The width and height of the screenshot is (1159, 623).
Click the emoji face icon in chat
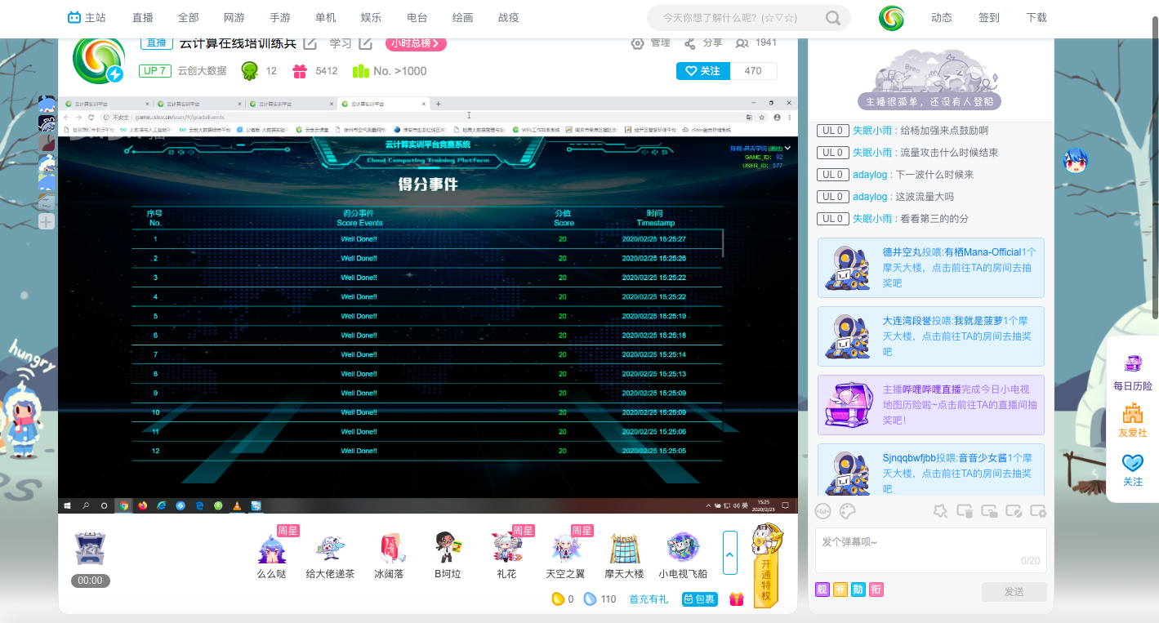click(x=823, y=511)
